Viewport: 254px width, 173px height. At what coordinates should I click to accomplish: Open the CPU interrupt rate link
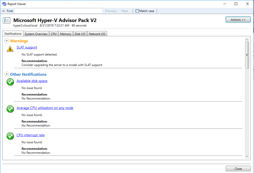(x=30, y=135)
